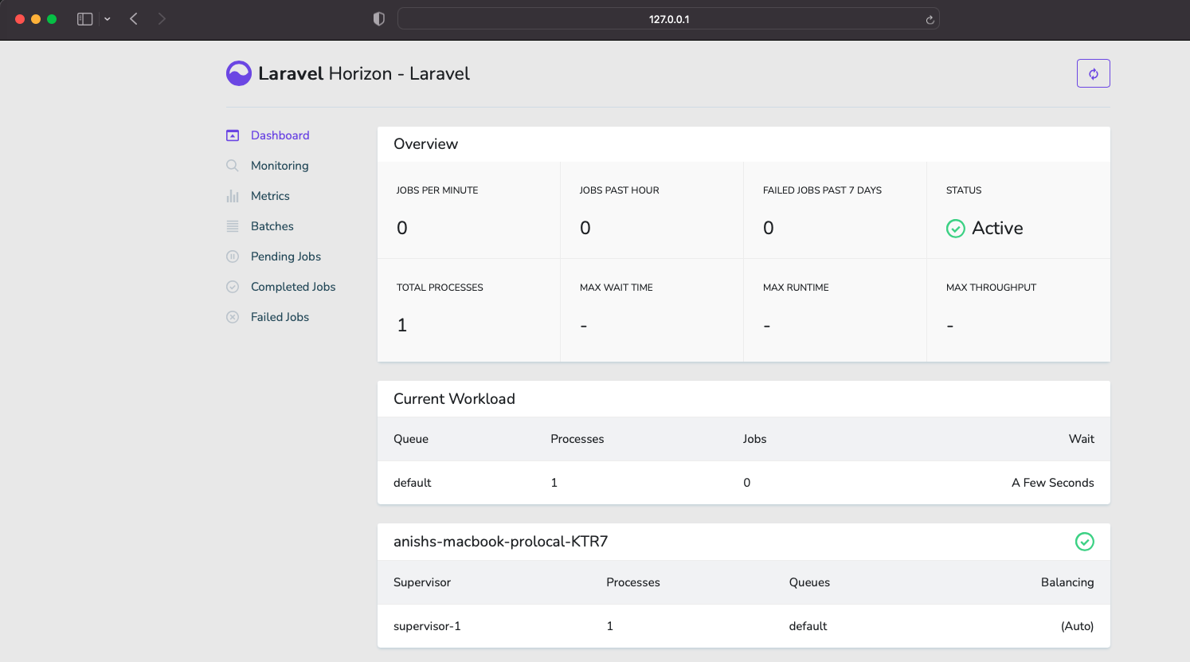Click the TOTAL PROCESSES label
The height and width of the screenshot is (662, 1190).
click(x=440, y=288)
